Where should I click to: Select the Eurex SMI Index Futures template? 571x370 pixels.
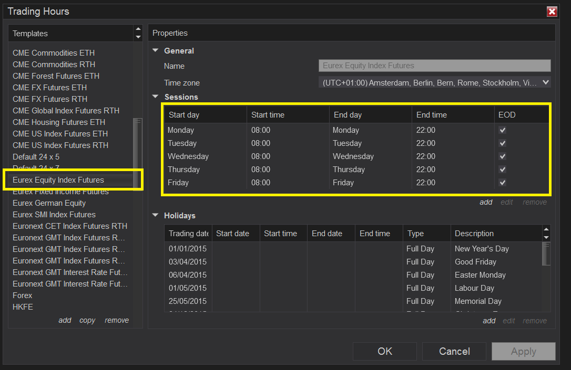[x=71, y=215]
